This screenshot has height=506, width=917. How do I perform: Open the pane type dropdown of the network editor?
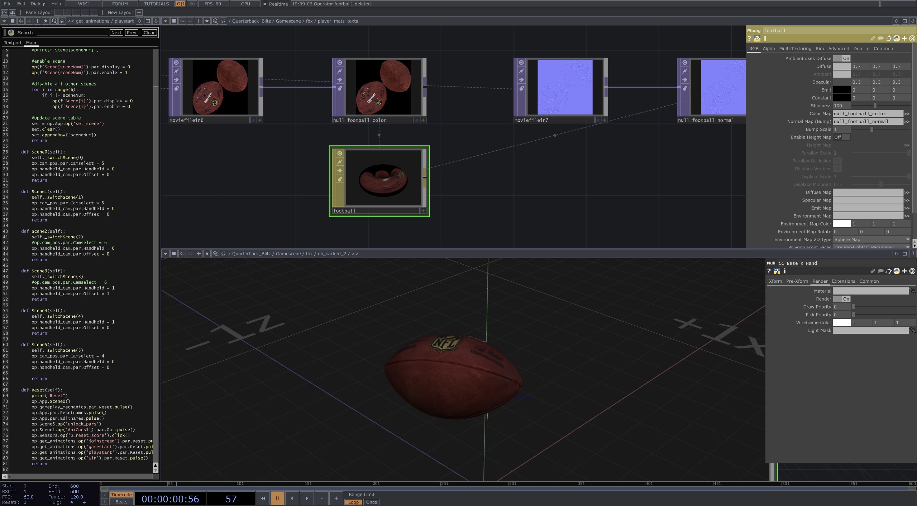(165, 21)
